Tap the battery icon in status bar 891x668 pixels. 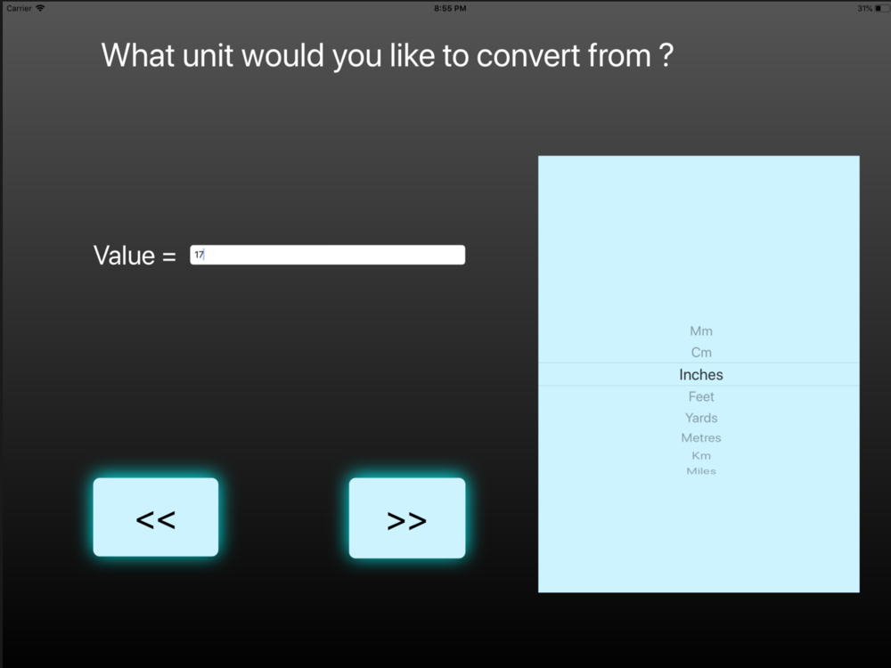[x=881, y=8]
